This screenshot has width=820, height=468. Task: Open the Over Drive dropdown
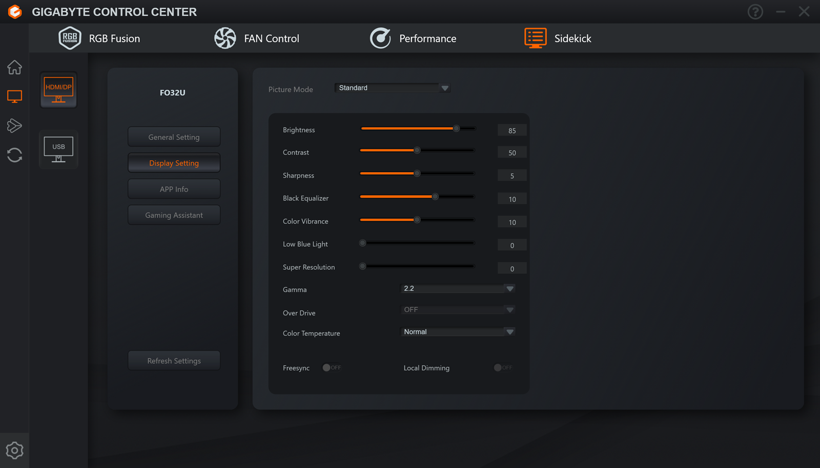(457, 310)
